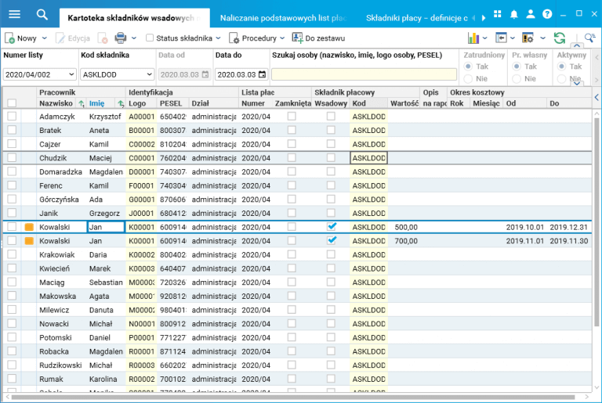Image resolution: width=602 pixels, height=403 pixels.
Task: Click the green refresh icon
Action: coord(559,38)
